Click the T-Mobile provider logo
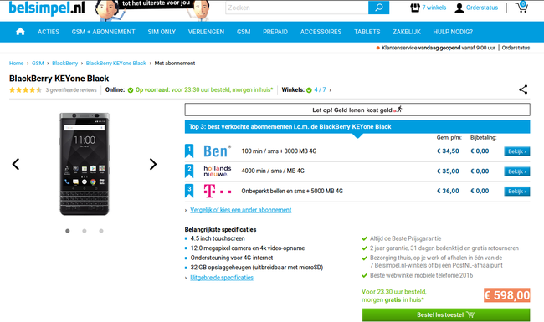This screenshot has height=322, width=544. click(218, 191)
